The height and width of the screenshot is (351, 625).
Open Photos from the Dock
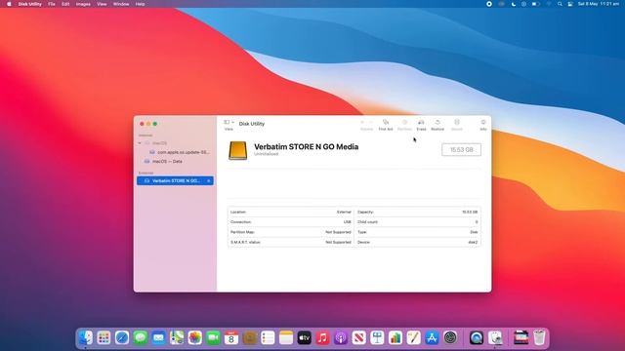point(195,338)
